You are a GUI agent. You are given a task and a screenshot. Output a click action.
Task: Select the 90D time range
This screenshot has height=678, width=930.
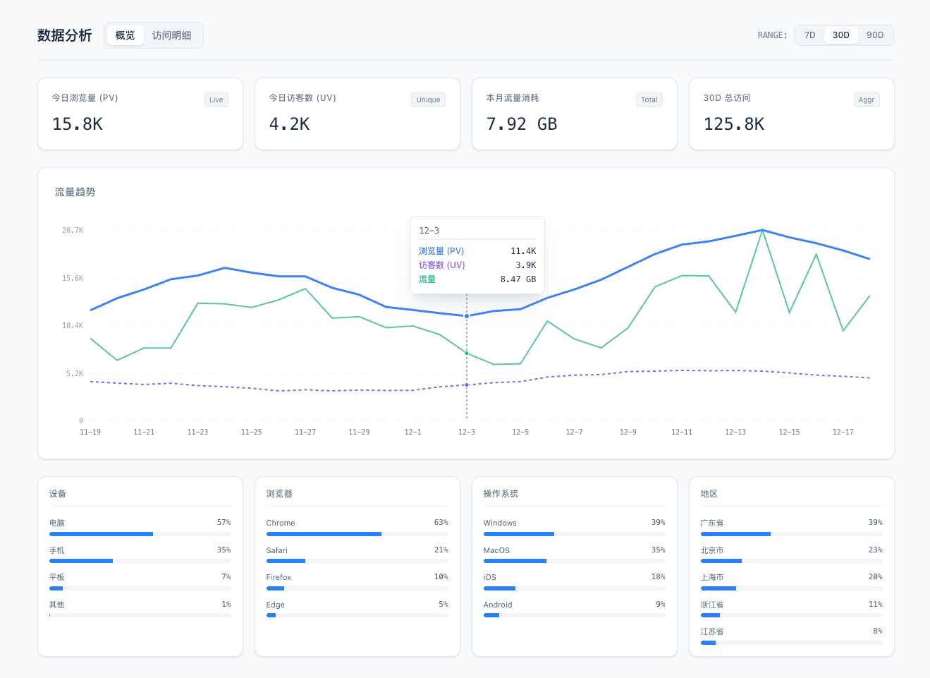[x=875, y=35]
